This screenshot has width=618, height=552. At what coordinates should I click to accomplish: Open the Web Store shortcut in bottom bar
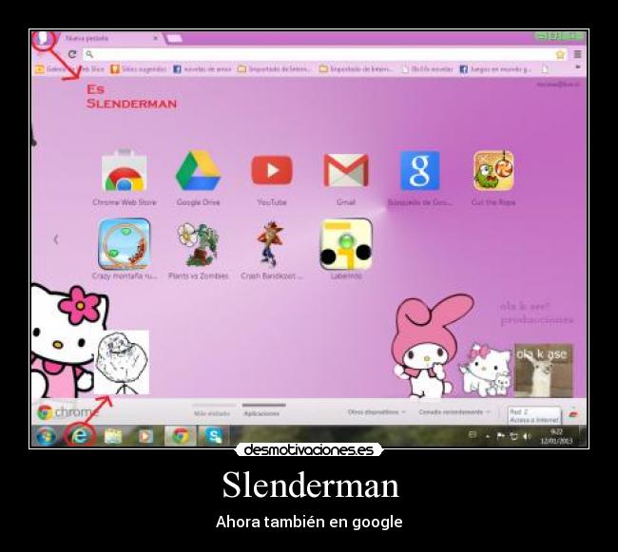pos(573,413)
